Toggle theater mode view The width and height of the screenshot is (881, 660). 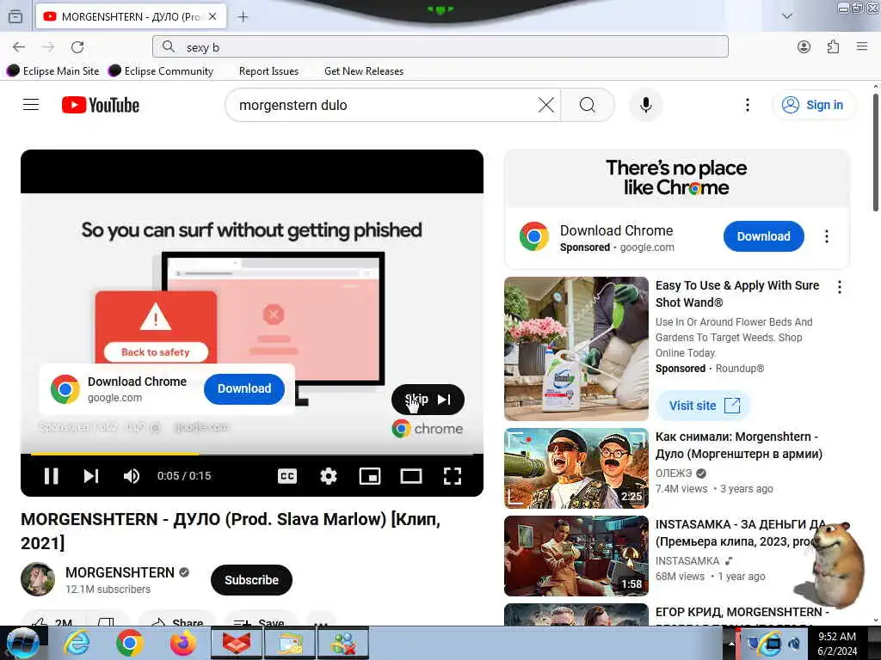tap(410, 476)
